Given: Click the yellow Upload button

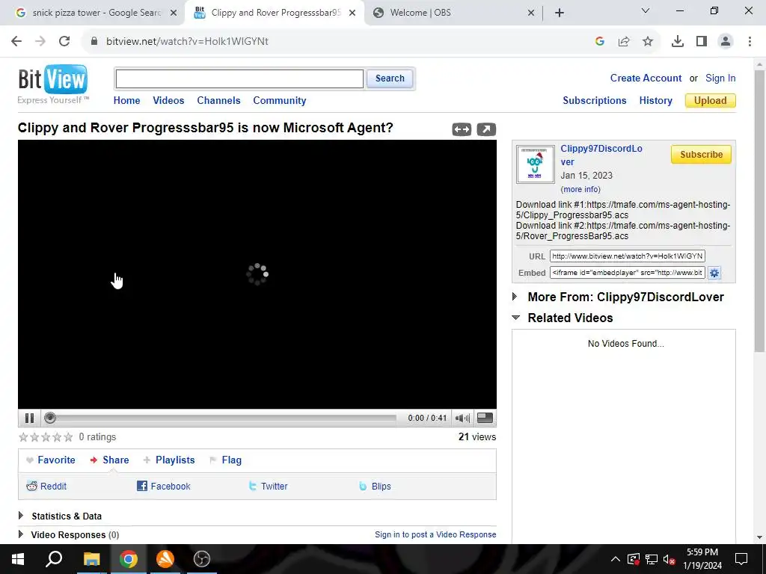Looking at the screenshot, I should pyautogui.click(x=710, y=101).
